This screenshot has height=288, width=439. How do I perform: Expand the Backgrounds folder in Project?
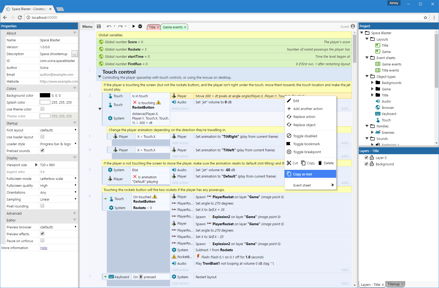pyautogui.click(x=372, y=83)
